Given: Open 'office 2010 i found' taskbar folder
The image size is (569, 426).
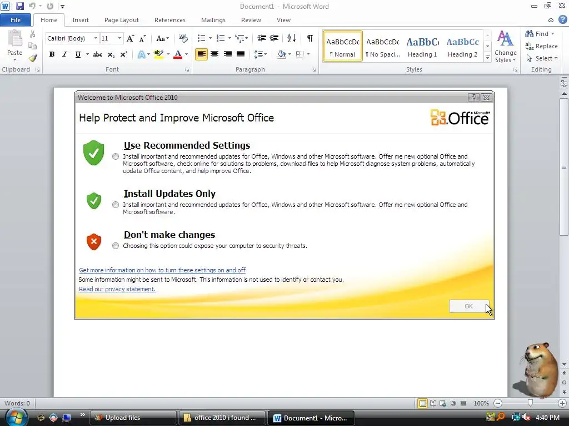Looking at the screenshot, I should [222, 418].
